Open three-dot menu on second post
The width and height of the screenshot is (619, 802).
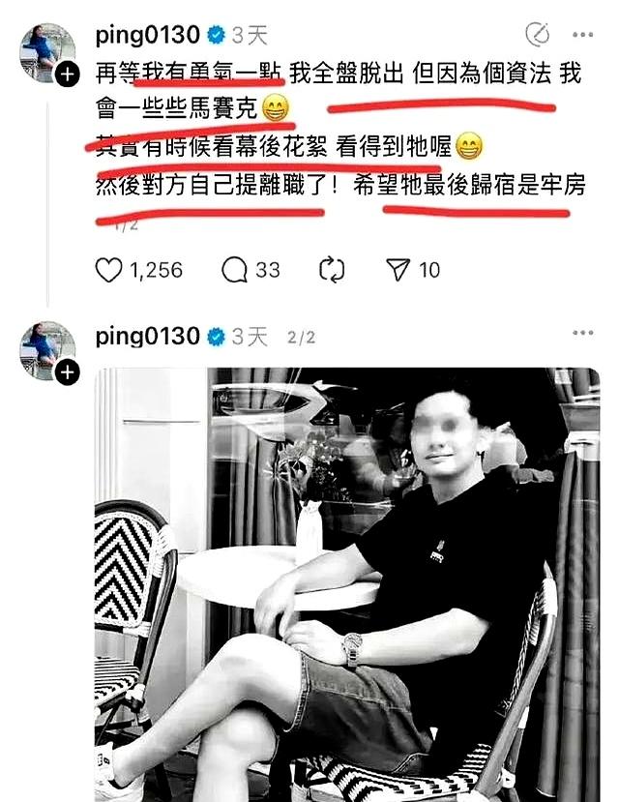click(x=582, y=333)
